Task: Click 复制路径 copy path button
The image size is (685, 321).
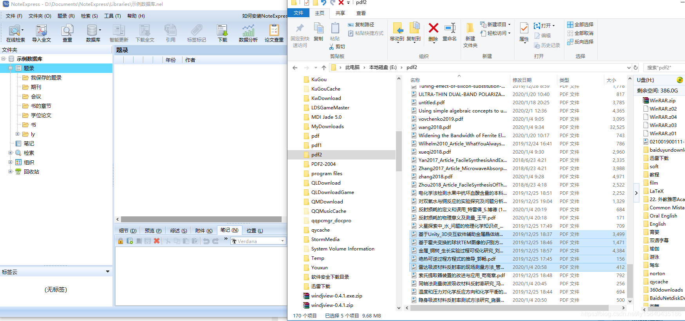Action: pos(361,25)
